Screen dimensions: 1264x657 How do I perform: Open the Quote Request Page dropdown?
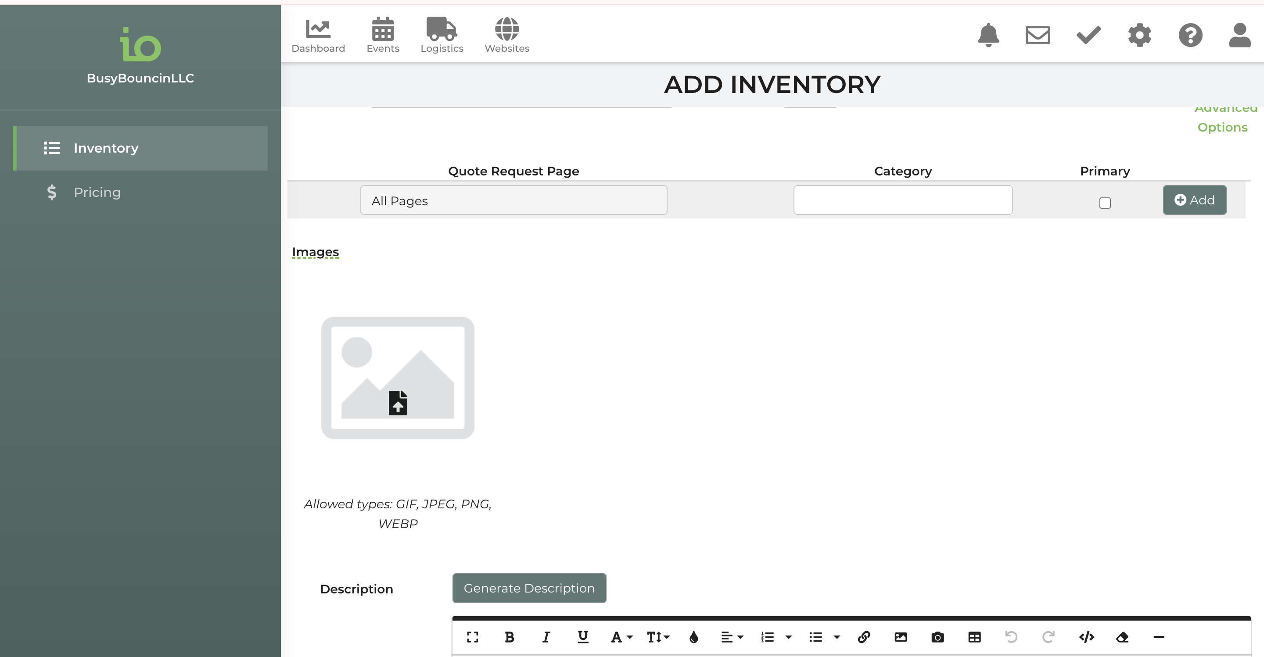[x=513, y=200]
